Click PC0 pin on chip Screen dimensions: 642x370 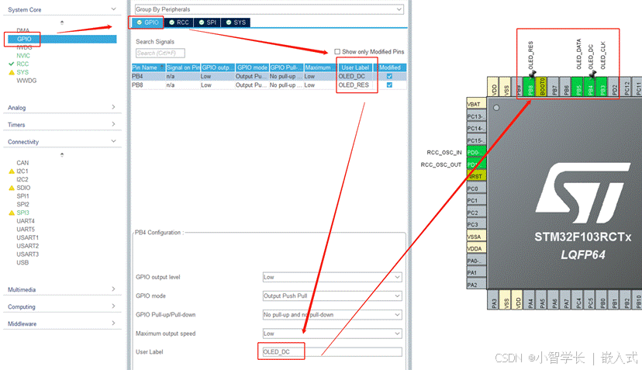click(x=477, y=188)
